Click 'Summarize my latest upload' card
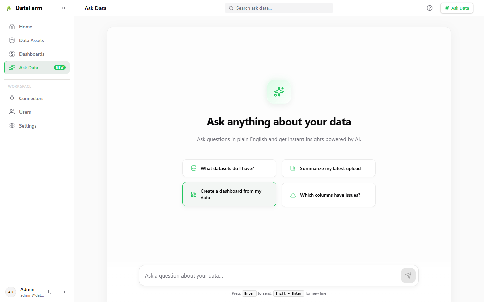 click(x=328, y=168)
